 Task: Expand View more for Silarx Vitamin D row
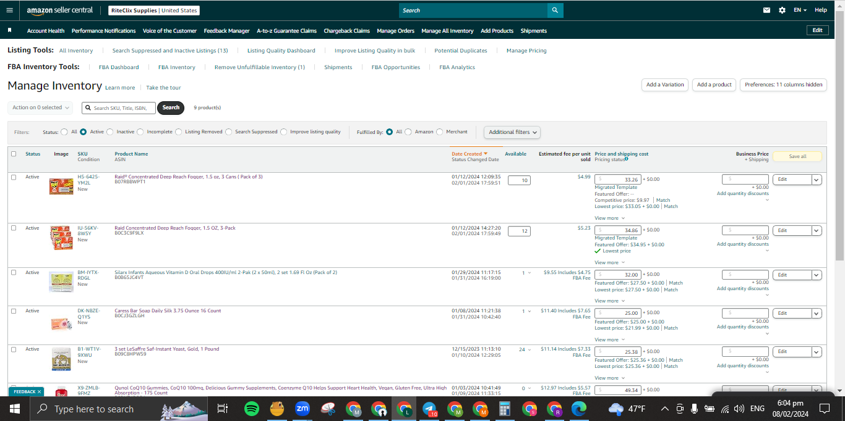(609, 301)
